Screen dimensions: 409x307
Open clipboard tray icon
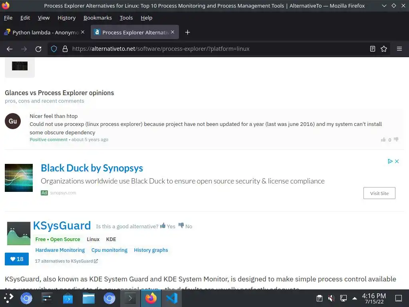pyautogui.click(x=319, y=298)
